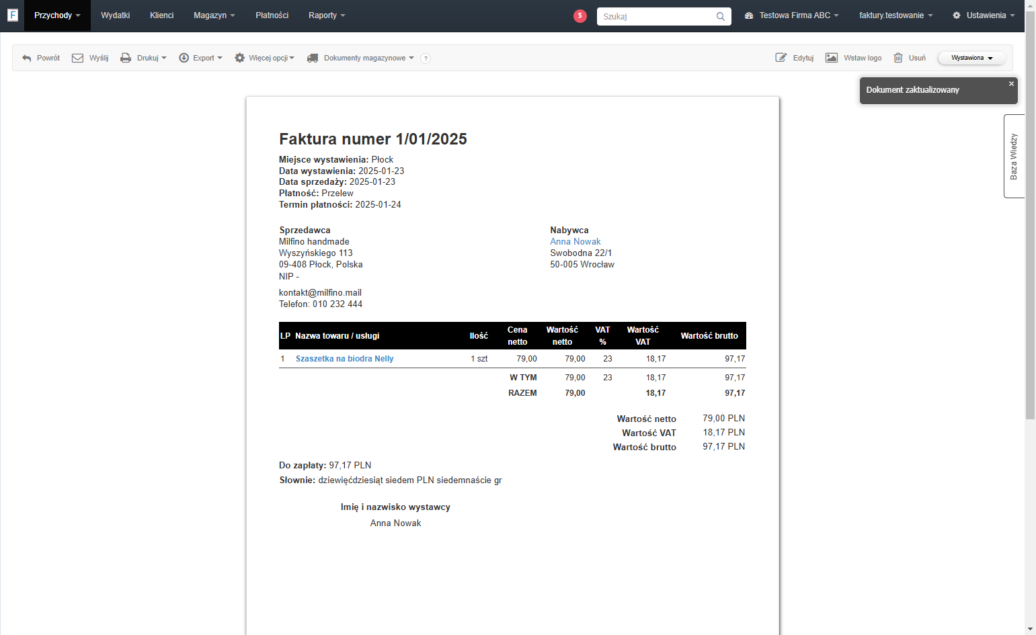
Task: Open the question mark help icon
Action: [426, 58]
